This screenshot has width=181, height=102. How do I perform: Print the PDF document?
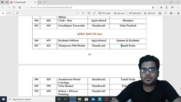coord(160,13)
